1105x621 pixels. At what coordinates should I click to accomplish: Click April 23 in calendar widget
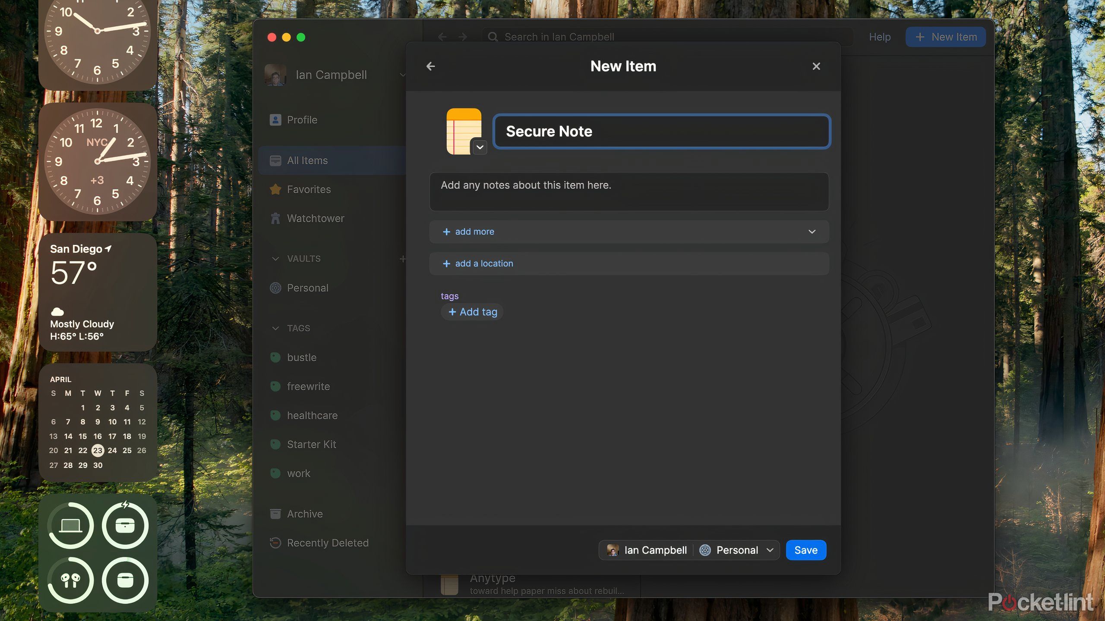tap(98, 451)
